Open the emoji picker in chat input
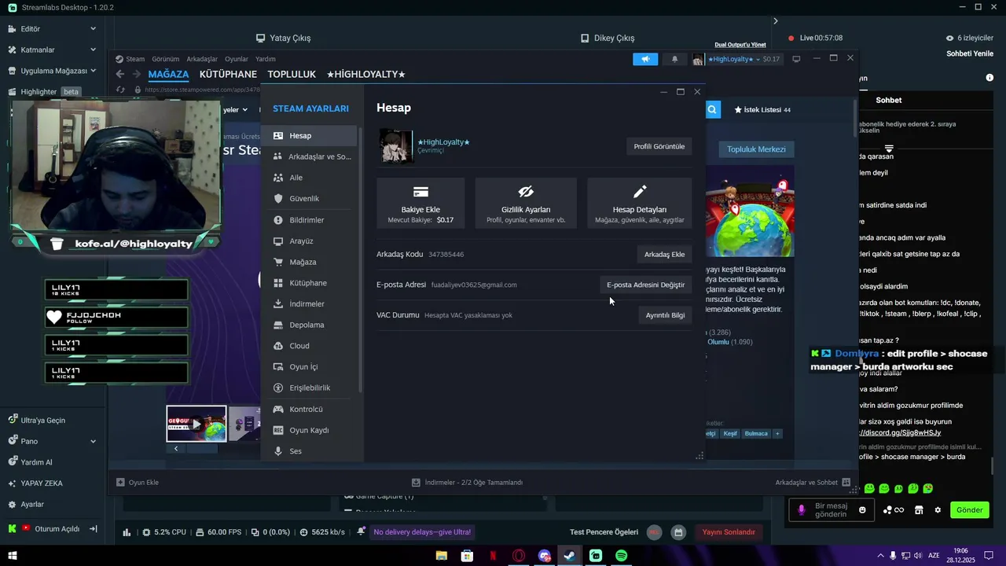Viewport: 1006px width, 566px height. click(x=862, y=509)
